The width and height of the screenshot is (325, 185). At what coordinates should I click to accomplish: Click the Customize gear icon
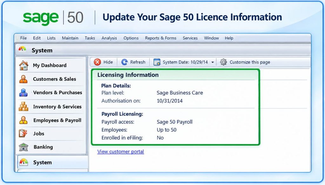click(x=223, y=62)
